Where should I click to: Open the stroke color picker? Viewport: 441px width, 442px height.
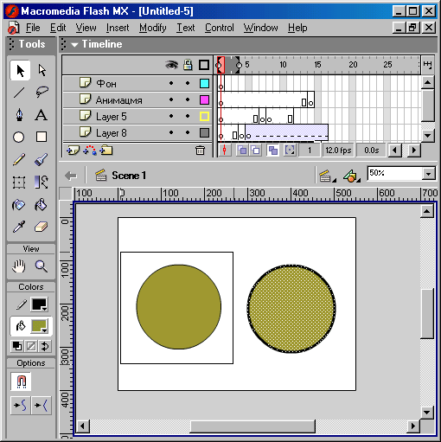(x=39, y=304)
